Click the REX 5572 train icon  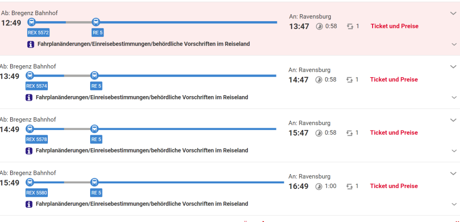[31, 22]
